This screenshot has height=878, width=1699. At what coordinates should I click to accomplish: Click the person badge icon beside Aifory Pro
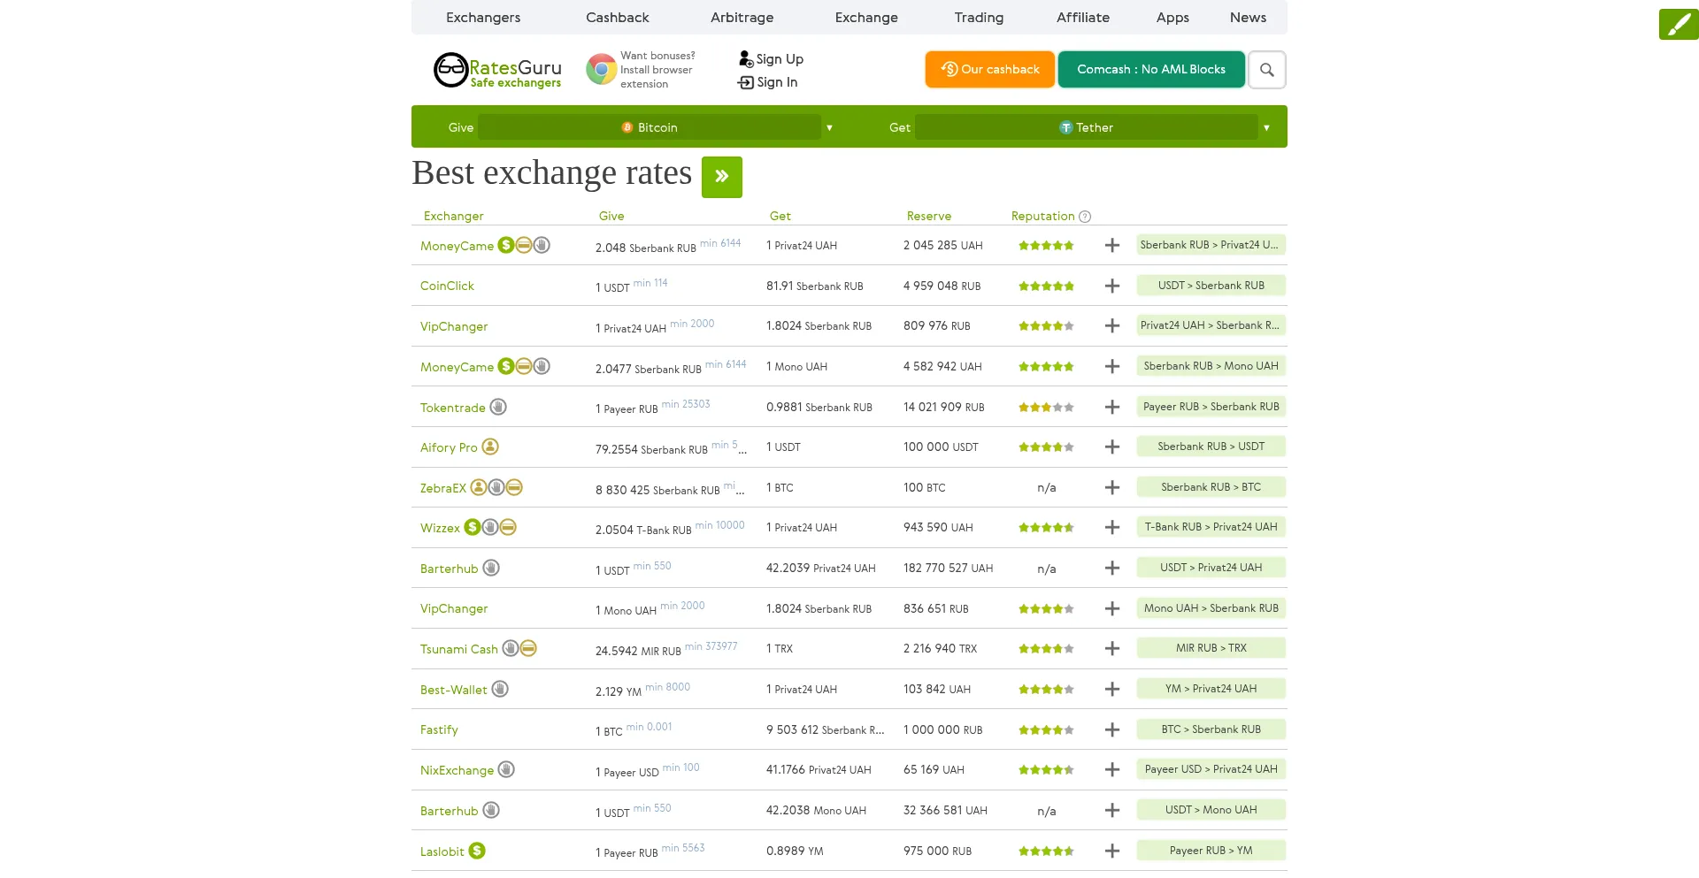tap(490, 447)
